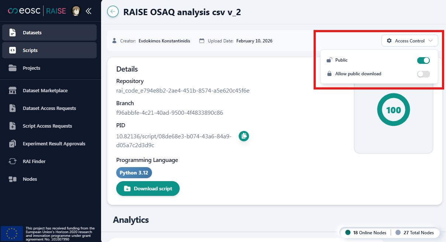
Task: Click the RAI Finder refresh icon
Action: click(x=13, y=161)
